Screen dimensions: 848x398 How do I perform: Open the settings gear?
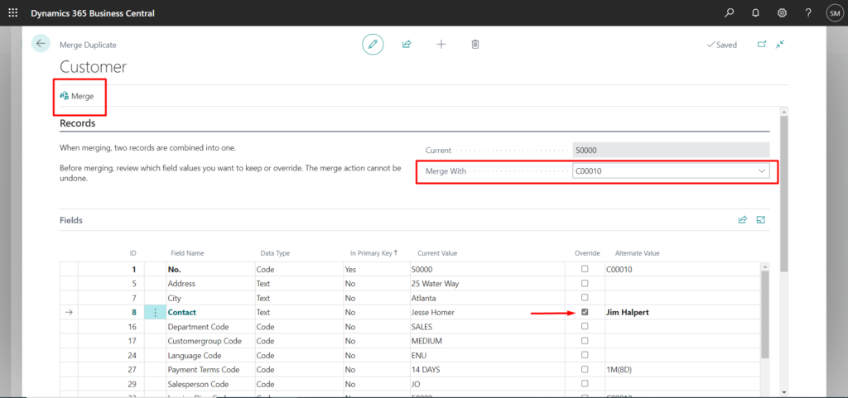click(782, 13)
